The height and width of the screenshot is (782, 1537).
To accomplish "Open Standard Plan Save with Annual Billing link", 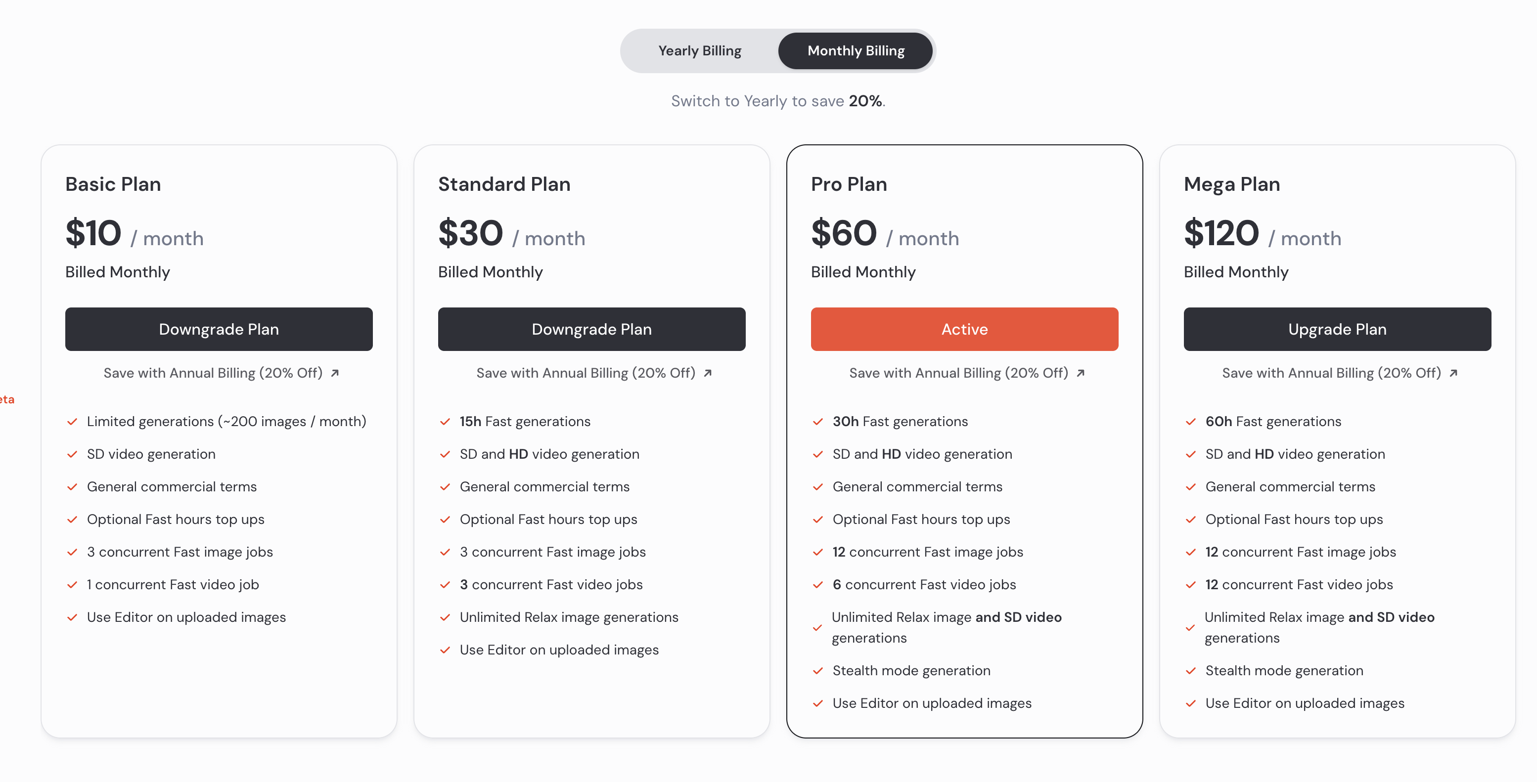I will pos(586,373).
